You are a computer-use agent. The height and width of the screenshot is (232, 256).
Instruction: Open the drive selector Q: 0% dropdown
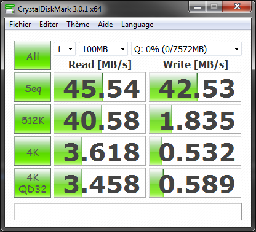[x=186, y=49]
